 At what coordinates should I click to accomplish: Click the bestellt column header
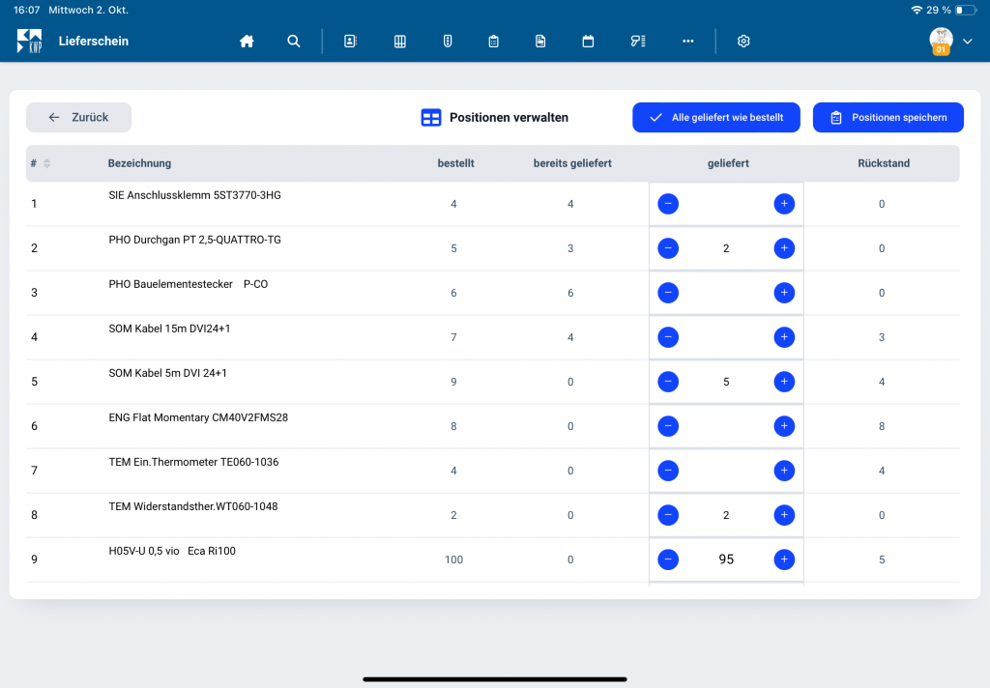pos(456,163)
